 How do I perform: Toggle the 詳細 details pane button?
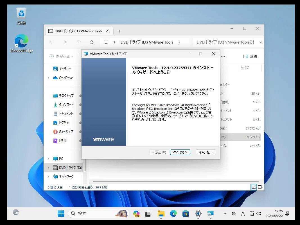coord(250,56)
